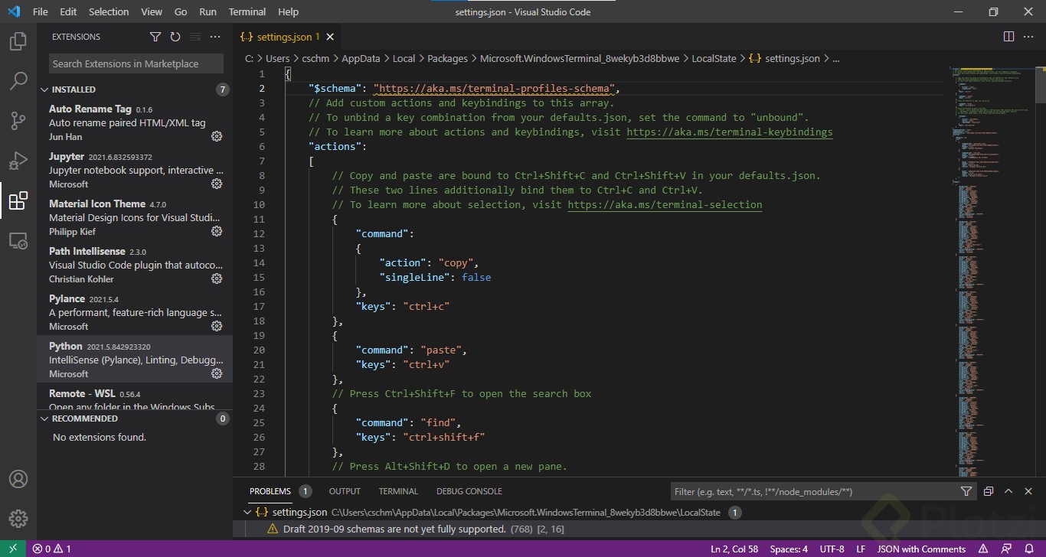Viewport: 1046px width, 557px height.
Task: Open the aka.ms/terminal-keybindings link
Action: click(x=729, y=132)
